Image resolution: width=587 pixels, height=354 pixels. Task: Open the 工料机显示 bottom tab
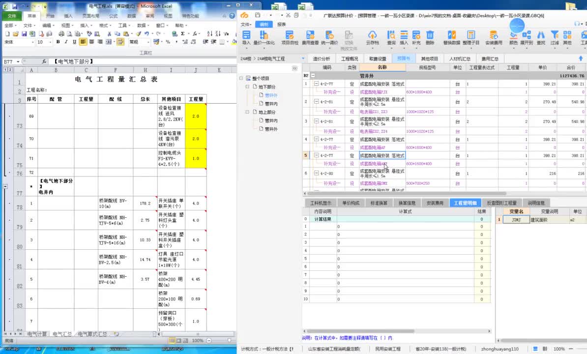tap(321, 203)
